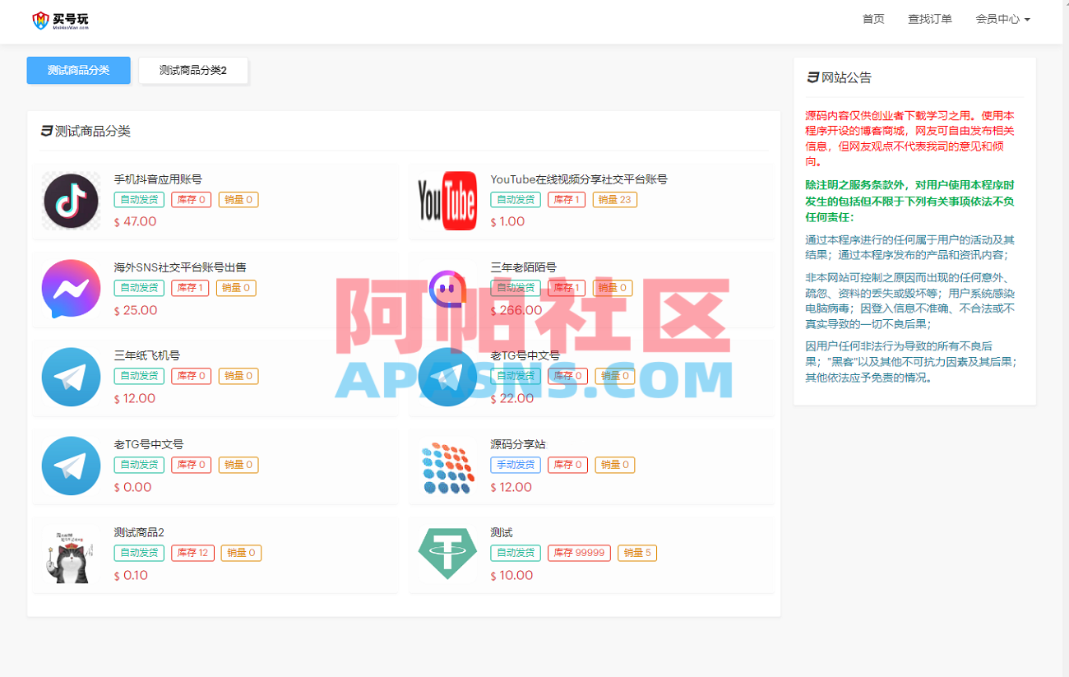The width and height of the screenshot is (1069, 677).
Task: Open the YouTube在线视频分享社交平台账号 product link
Action: pos(578,179)
